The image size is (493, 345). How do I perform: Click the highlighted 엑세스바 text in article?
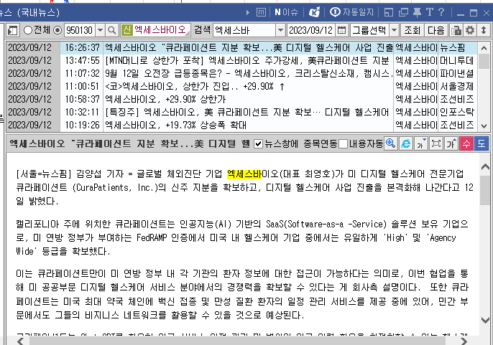pyautogui.click(x=244, y=174)
